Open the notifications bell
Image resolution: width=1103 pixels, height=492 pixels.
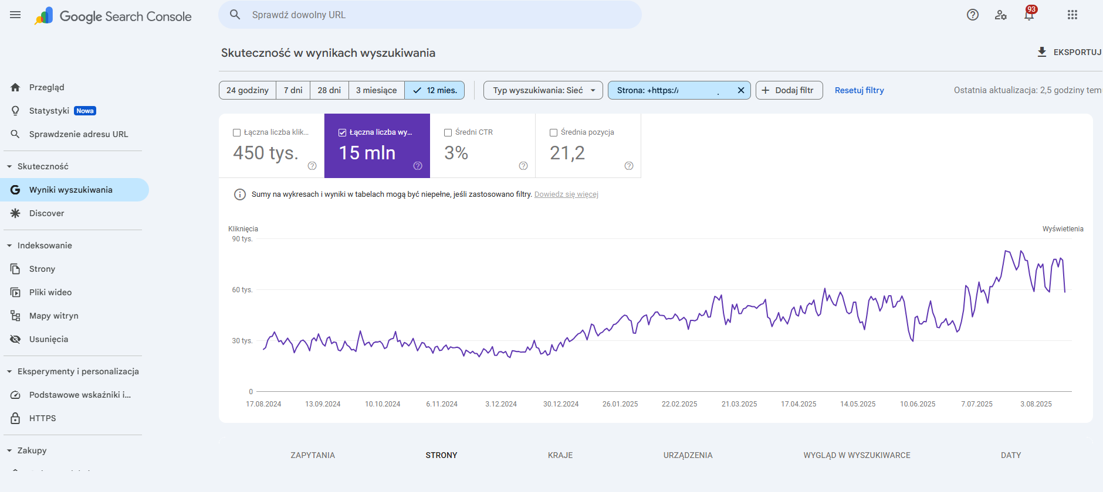coord(1029,15)
